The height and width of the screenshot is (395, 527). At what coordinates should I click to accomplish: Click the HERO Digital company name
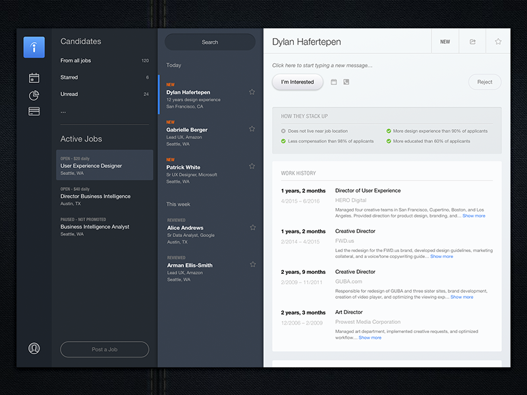click(350, 200)
